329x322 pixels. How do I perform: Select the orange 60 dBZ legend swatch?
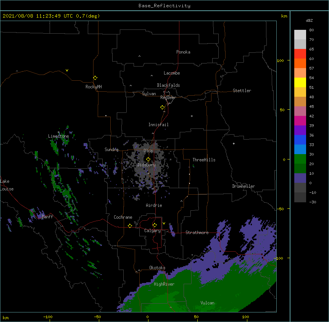300,63
